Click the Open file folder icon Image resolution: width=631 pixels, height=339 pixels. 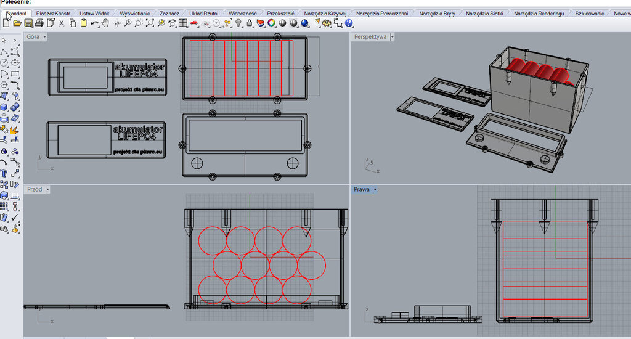tap(17, 23)
